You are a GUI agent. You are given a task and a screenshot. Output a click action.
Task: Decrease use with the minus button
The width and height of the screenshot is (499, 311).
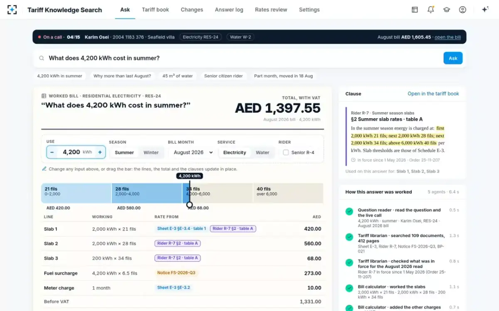[52, 152]
